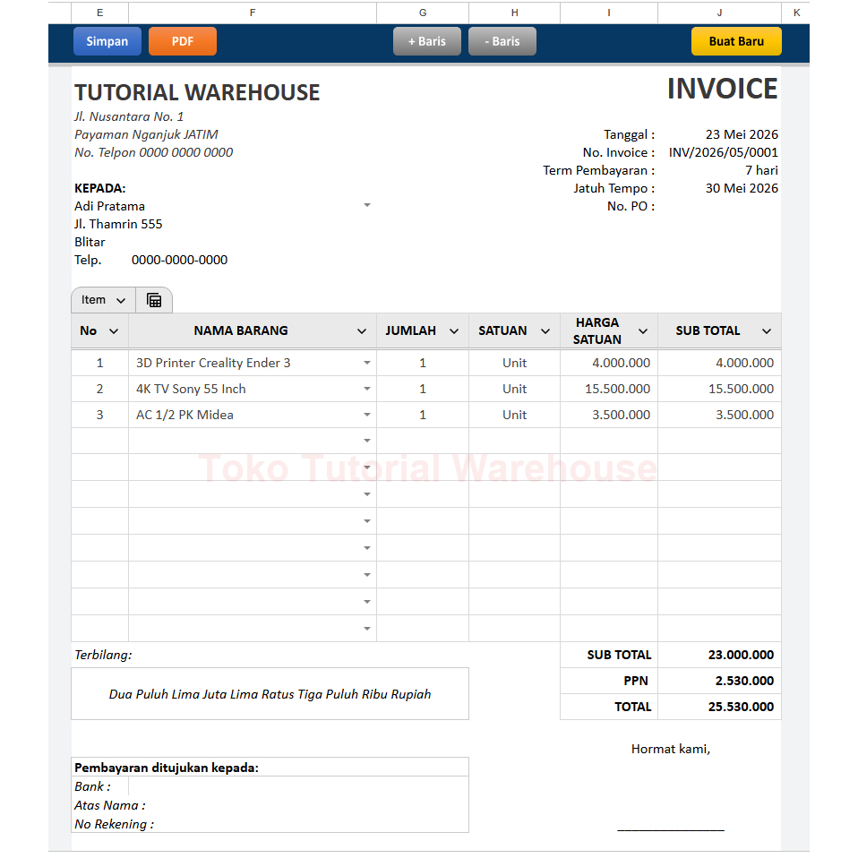This screenshot has height=858, width=858.
Task: Click the empty No. PO value cell
Action: point(719,206)
